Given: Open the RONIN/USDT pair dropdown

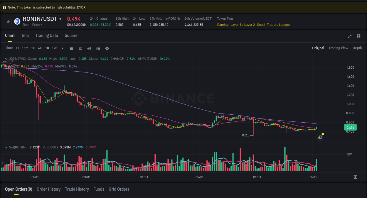Looking at the screenshot, I should [x=60, y=18].
